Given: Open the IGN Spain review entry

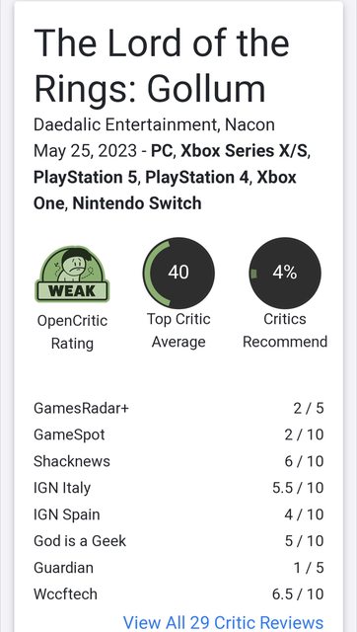Looking at the screenshot, I should [178, 514].
